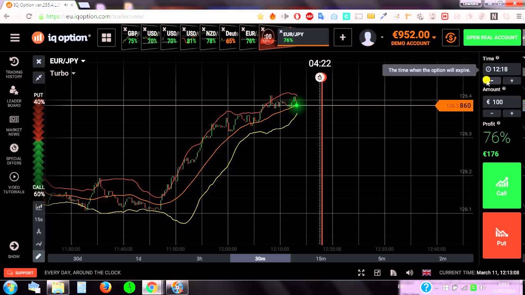The height and width of the screenshot is (295, 525).
Task: Open the chart layout grid icon
Action: pos(377,272)
